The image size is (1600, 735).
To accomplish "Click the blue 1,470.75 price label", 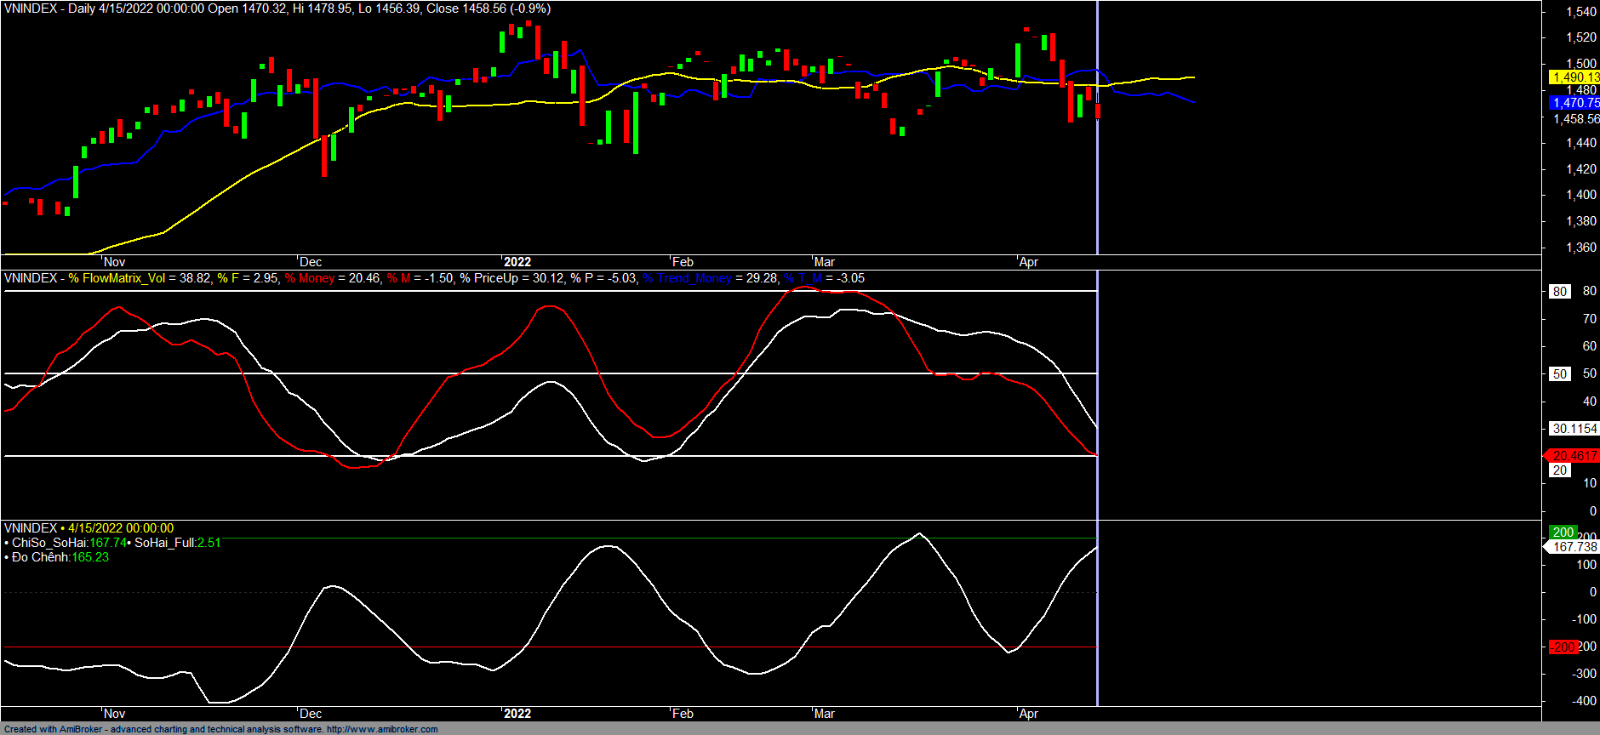I will [x=1574, y=103].
